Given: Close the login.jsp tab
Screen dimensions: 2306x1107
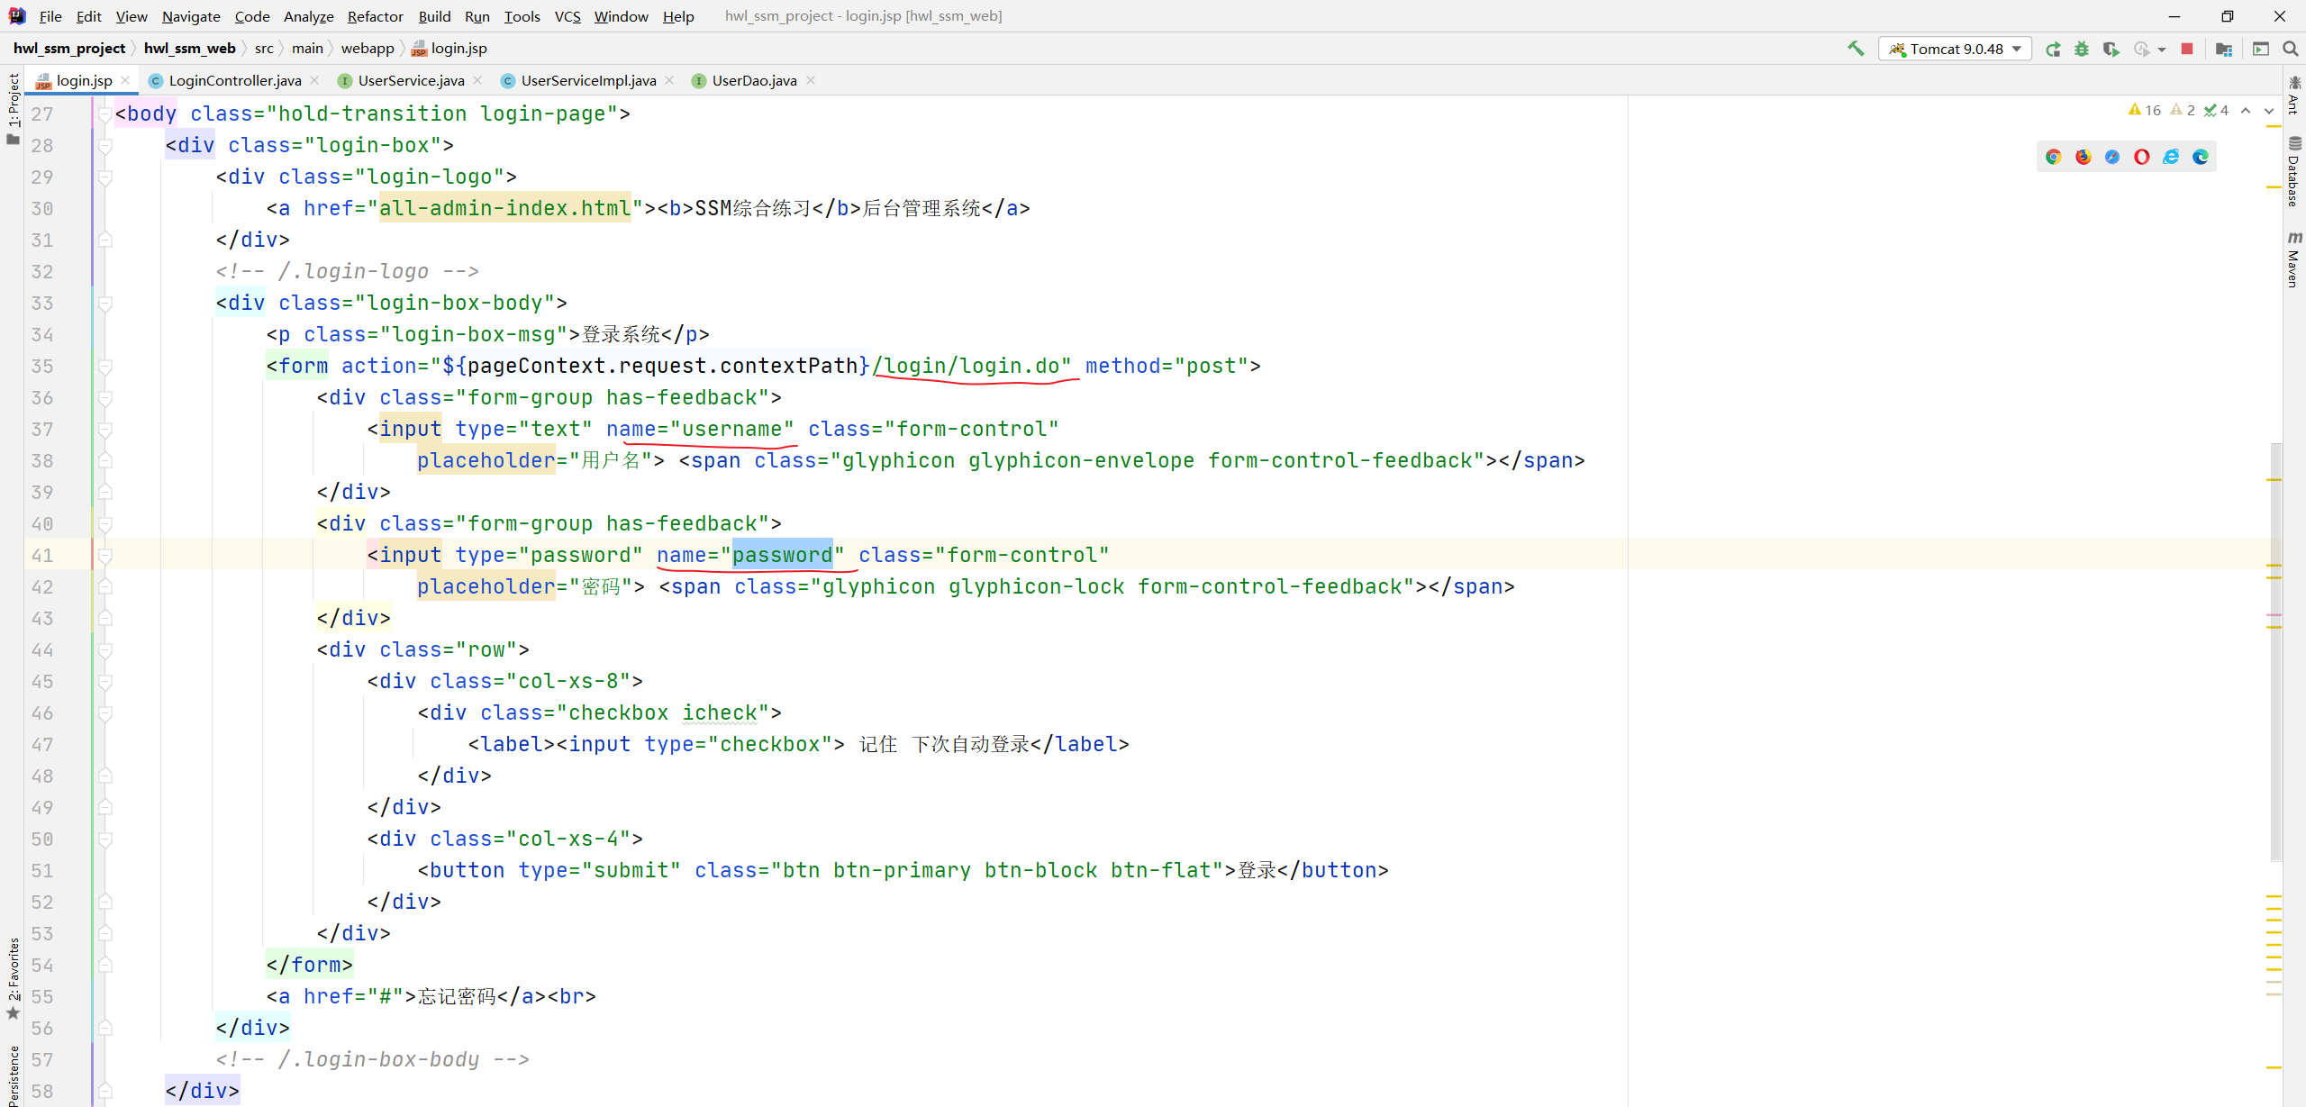Looking at the screenshot, I should click(x=125, y=80).
